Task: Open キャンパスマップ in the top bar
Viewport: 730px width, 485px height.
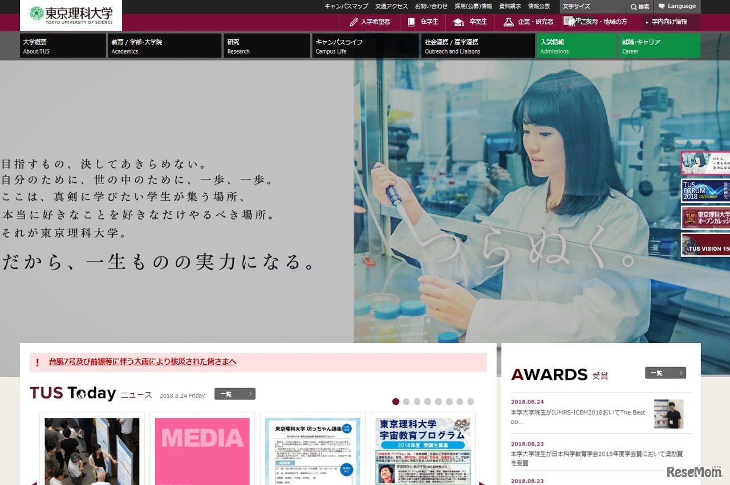Action: click(x=346, y=6)
